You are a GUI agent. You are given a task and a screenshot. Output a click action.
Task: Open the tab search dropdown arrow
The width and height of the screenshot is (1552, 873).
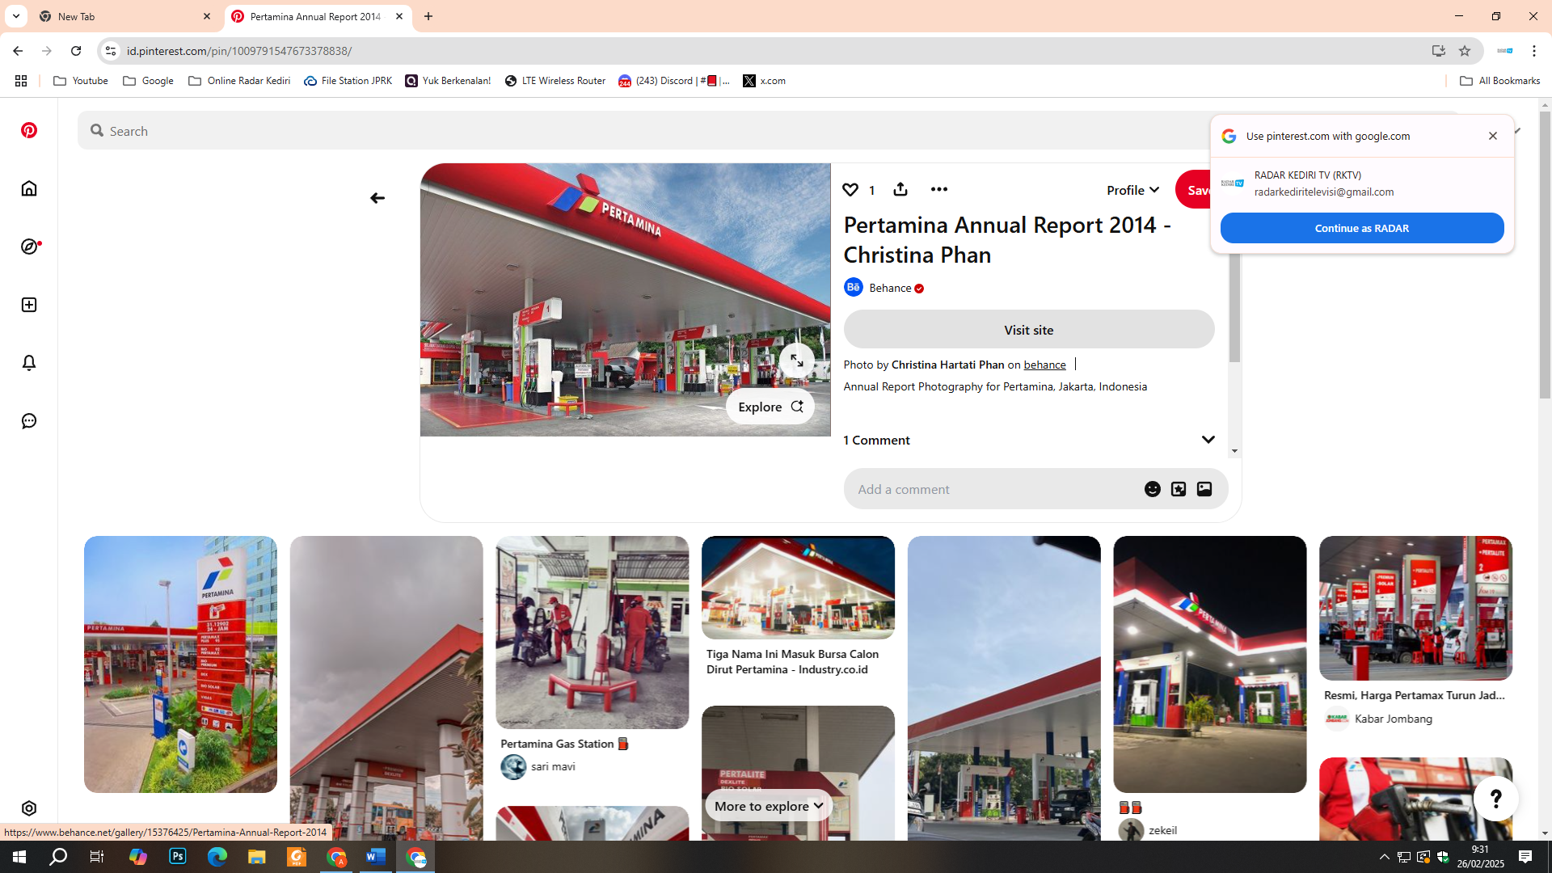(x=16, y=16)
